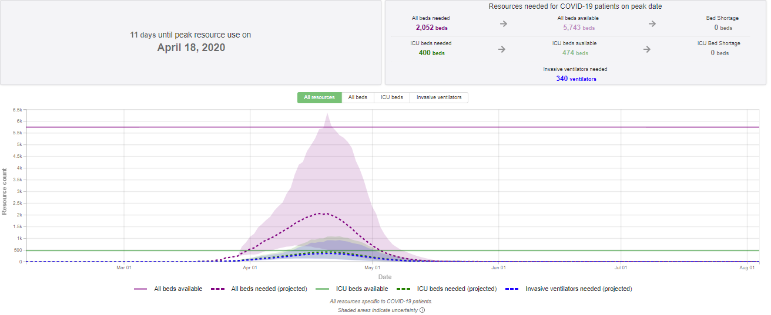Select the All resources tab

point(319,97)
